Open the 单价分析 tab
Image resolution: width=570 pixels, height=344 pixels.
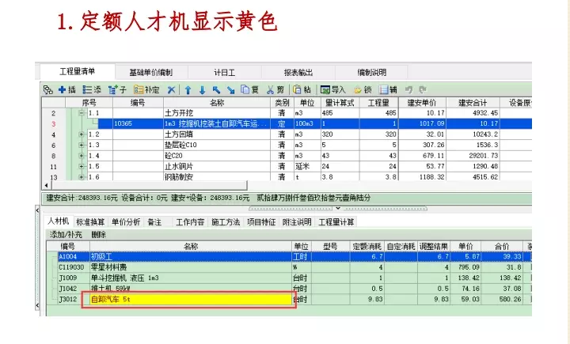tap(127, 222)
